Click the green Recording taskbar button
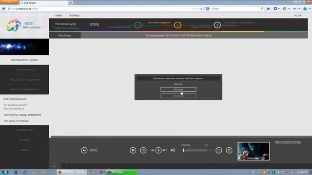The width and height of the screenshot is (312, 175). (x=122, y=172)
